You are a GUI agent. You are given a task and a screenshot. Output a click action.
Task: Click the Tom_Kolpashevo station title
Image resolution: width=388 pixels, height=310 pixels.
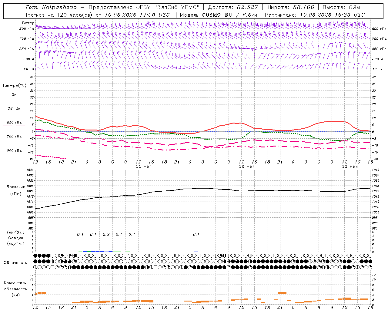point(51,7)
